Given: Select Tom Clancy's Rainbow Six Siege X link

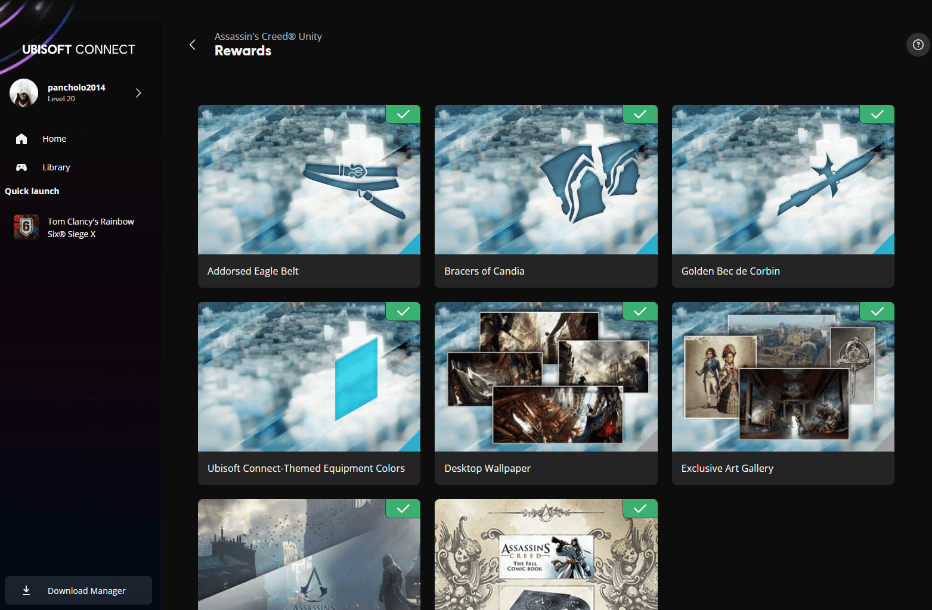Looking at the screenshot, I should pyautogui.click(x=91, y=228).
